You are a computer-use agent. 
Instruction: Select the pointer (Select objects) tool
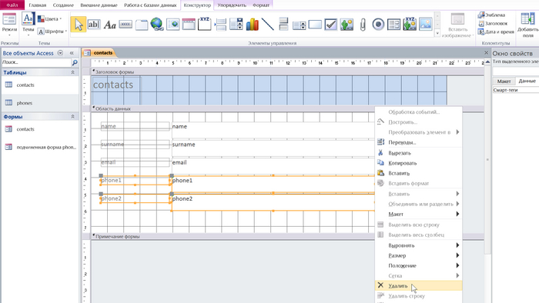79,25
